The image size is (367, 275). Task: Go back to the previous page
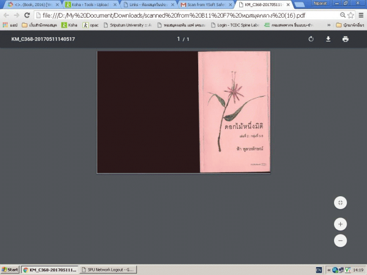[6, 15]
